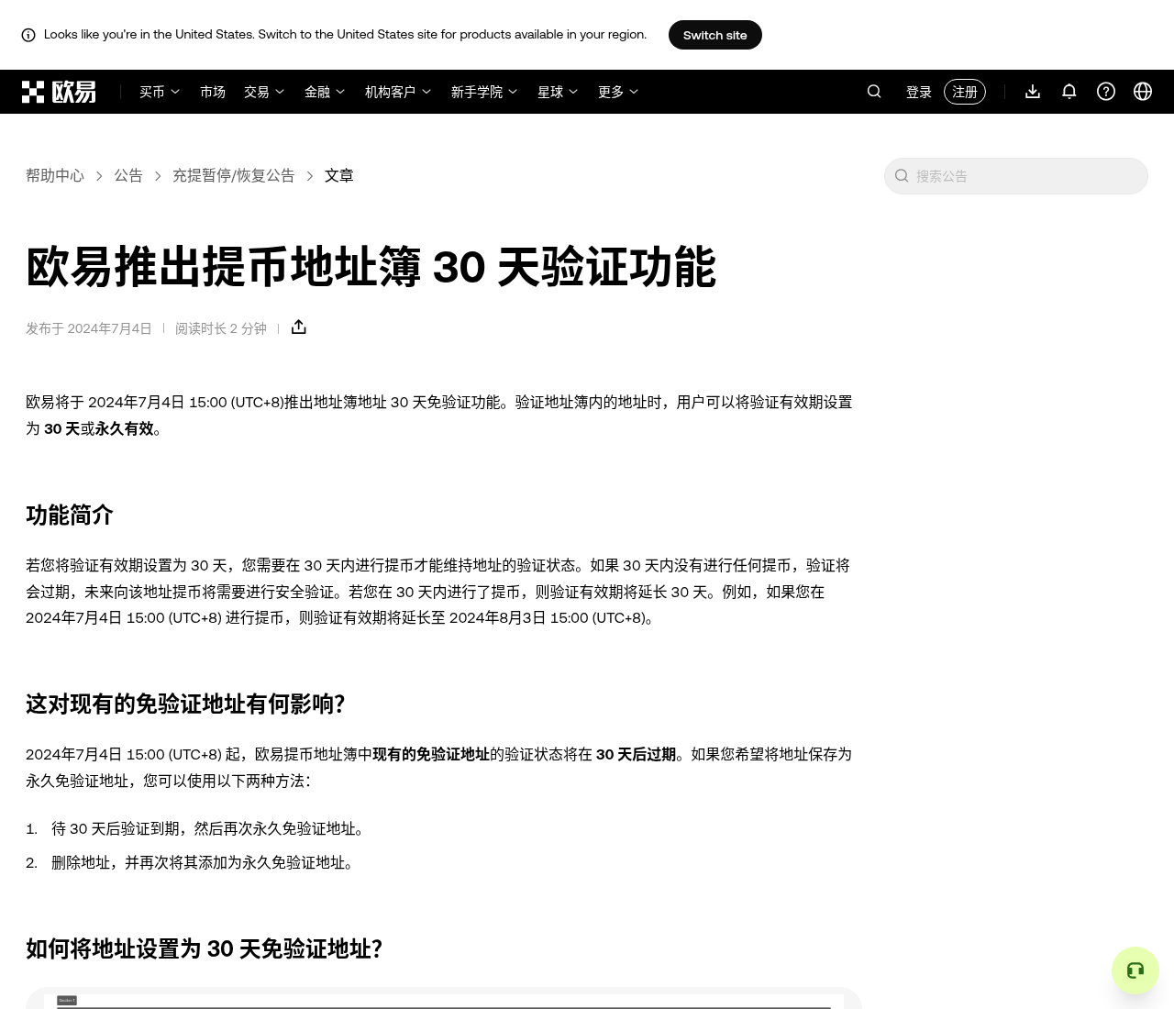Click the help question mark icon
The height and width of the screenshot is (1009, 1174).
tap(1106, 92)
